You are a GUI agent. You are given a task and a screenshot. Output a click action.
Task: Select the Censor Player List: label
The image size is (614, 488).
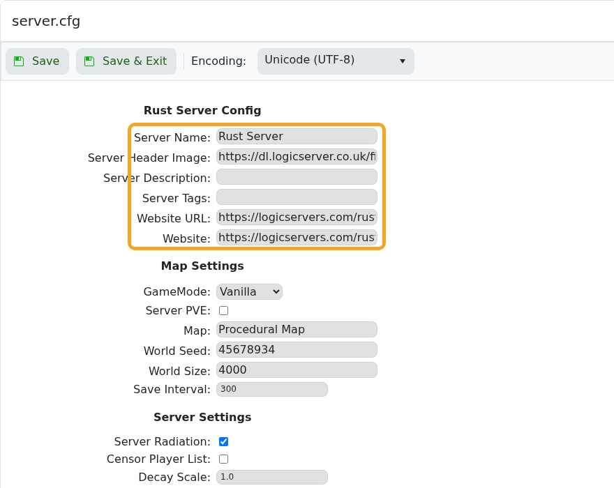click(x=158, y=459)
